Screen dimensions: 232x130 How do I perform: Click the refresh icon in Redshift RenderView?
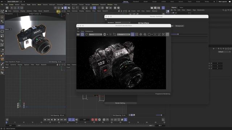86,34
